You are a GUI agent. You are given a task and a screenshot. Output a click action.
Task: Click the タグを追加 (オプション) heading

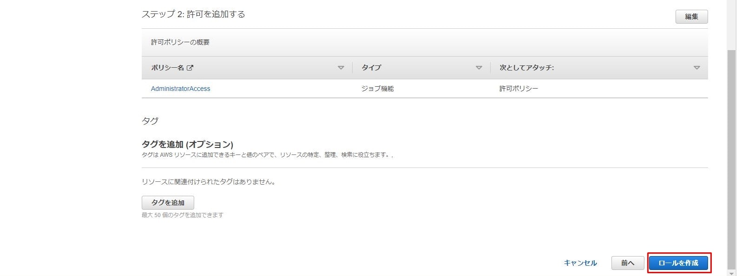187,144
